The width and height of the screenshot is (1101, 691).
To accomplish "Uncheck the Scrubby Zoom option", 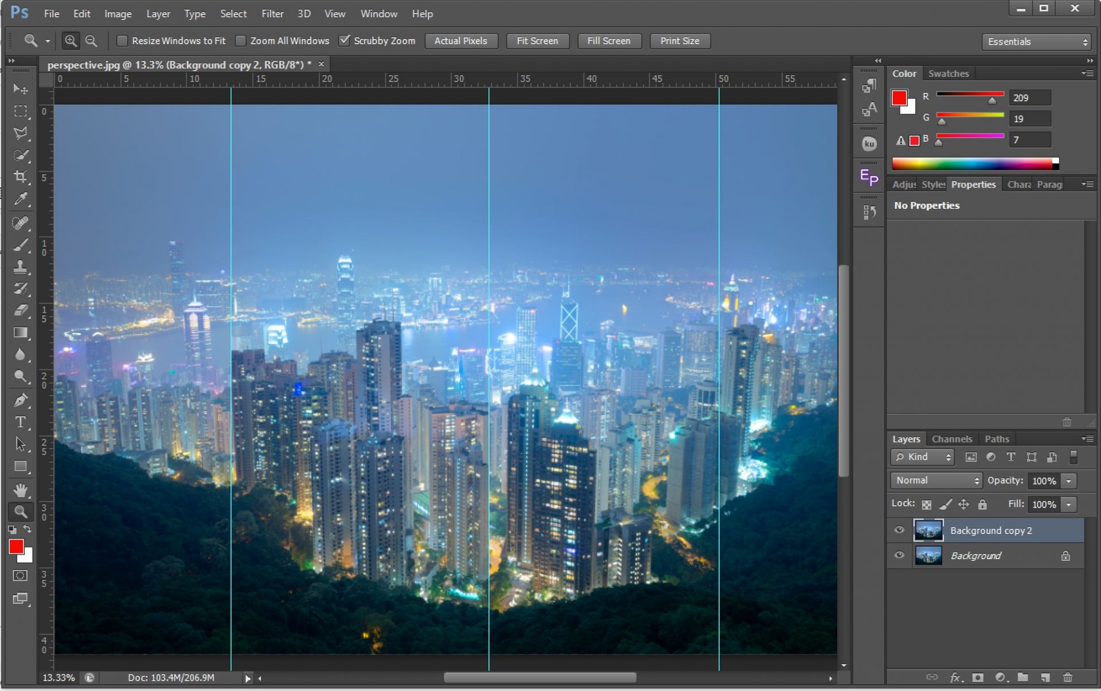I will click(345, 41).
